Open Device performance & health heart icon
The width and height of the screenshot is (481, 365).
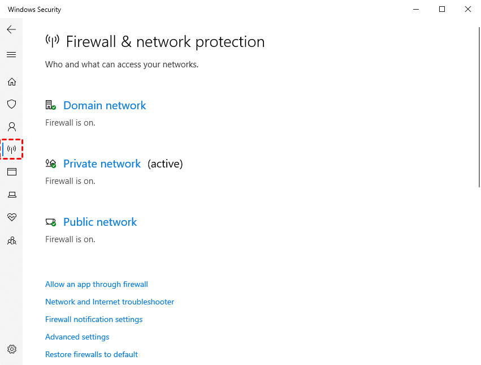[x=11, y=217]
